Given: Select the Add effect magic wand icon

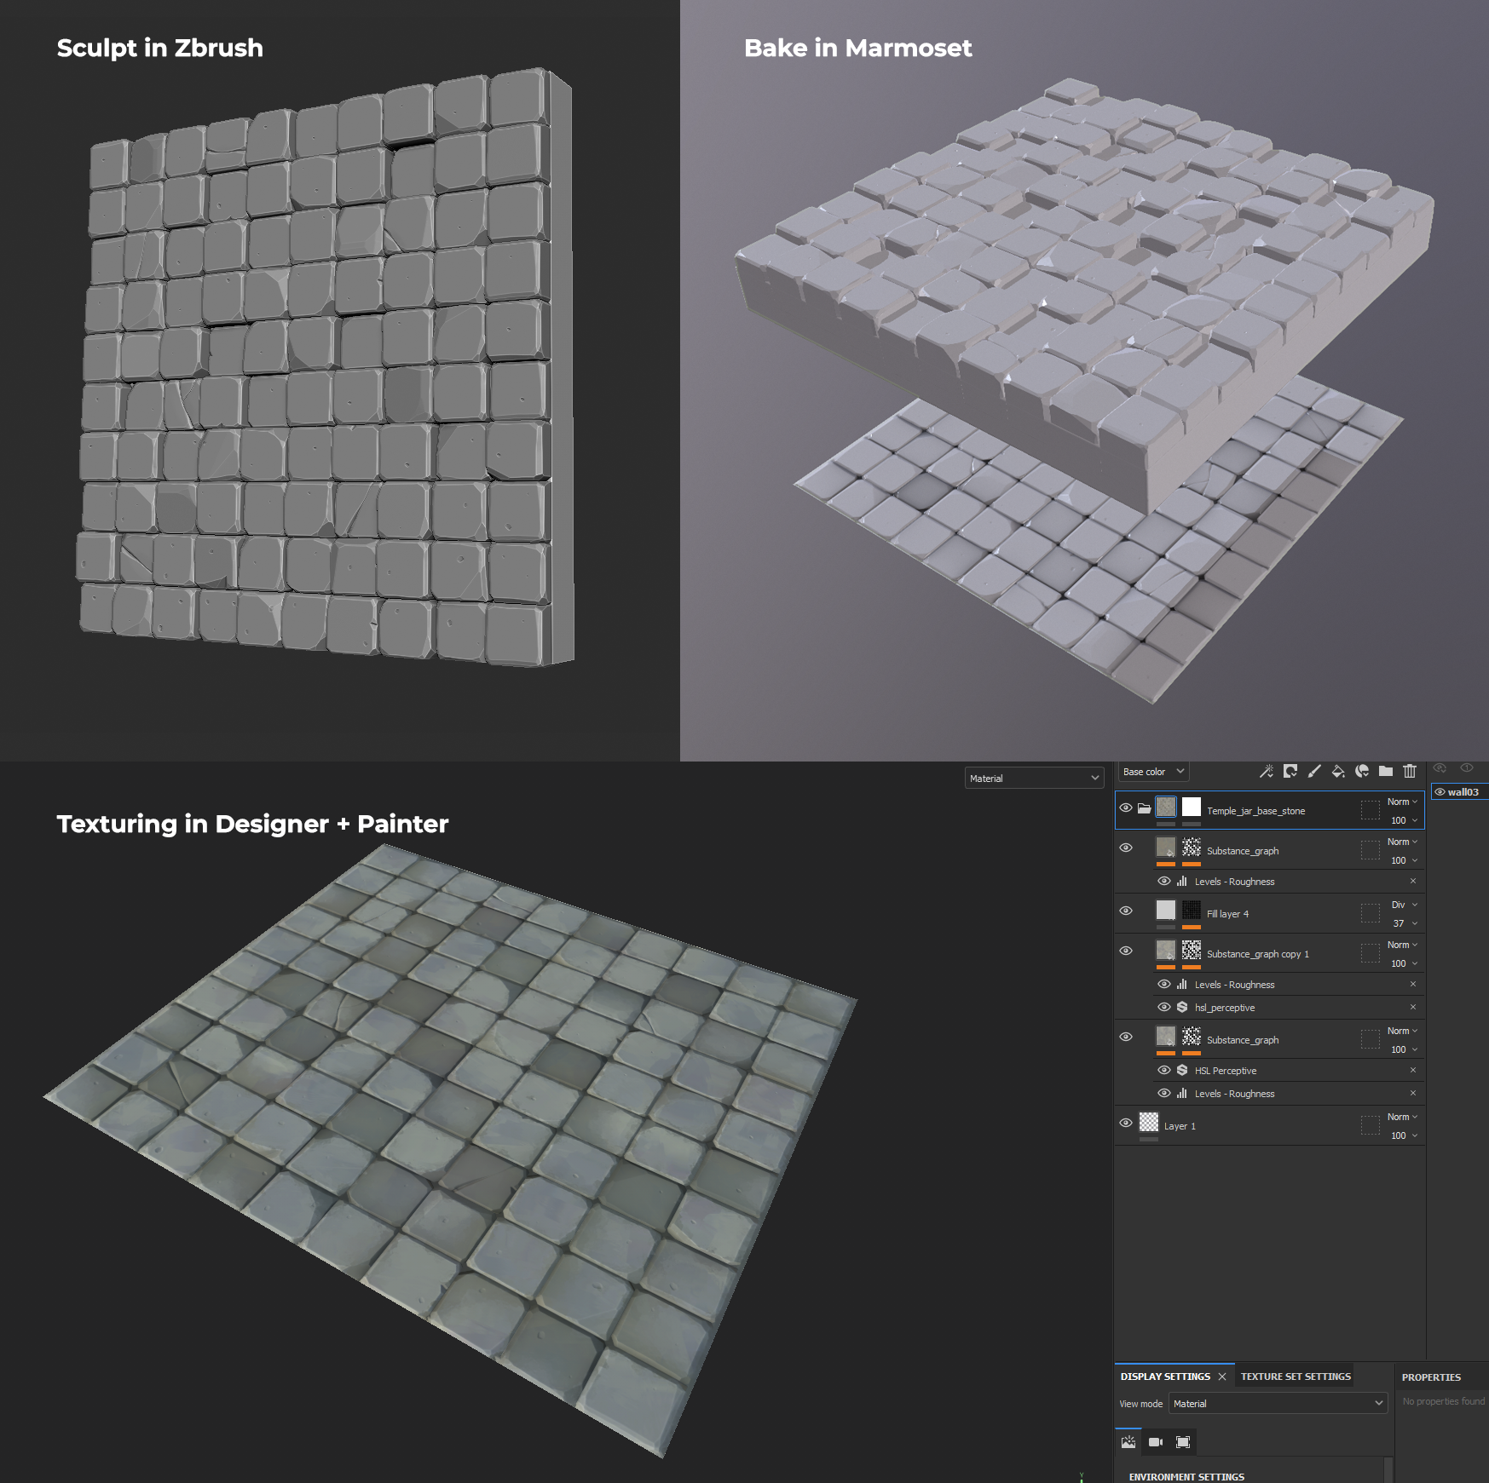Looking at the screenshot, I should 1267,772.
